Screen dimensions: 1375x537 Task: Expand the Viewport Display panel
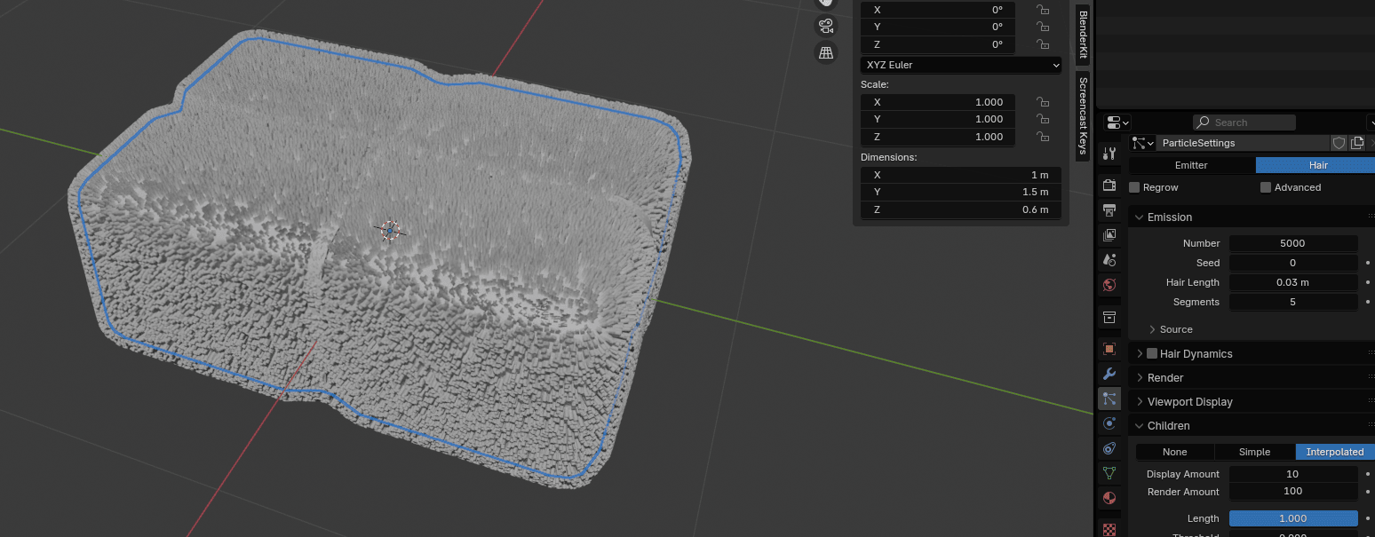pyautogui.click(x=1189, y=402)
